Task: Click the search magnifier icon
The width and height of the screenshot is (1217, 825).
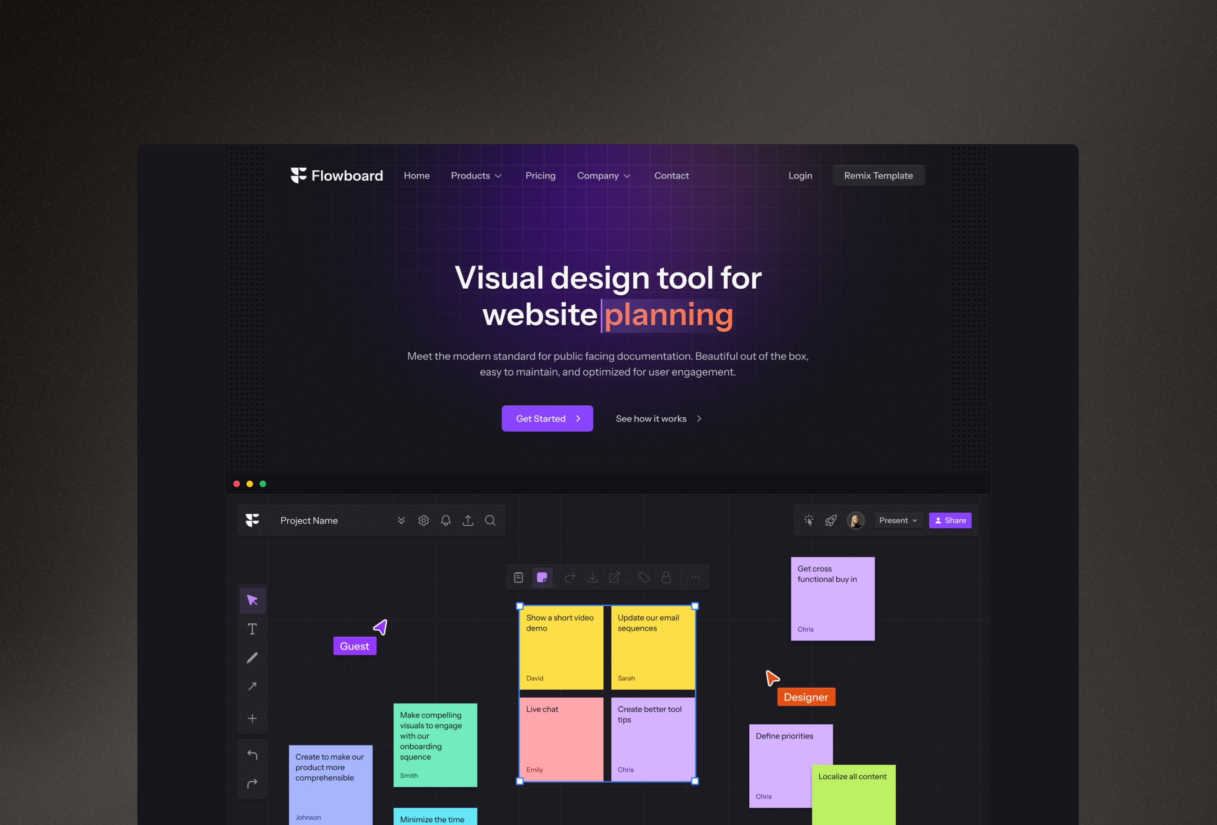Action: coord(490,521)
